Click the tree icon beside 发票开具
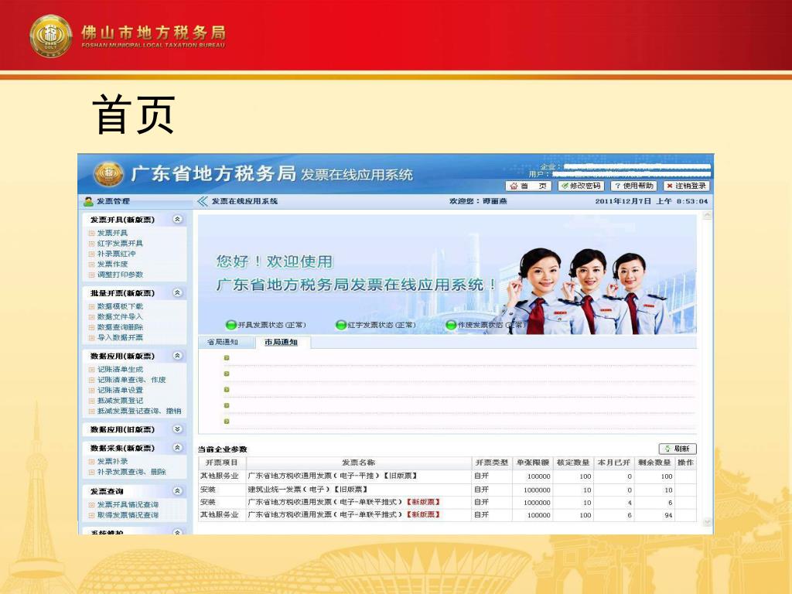Screen dimensions: 792x594 (x=91, y=234)
